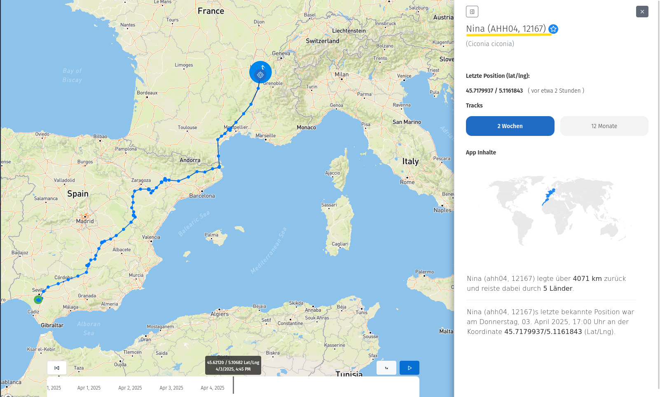
Task: Click Apr 2, 2025 on the timeline
Action: coord(130,388)
